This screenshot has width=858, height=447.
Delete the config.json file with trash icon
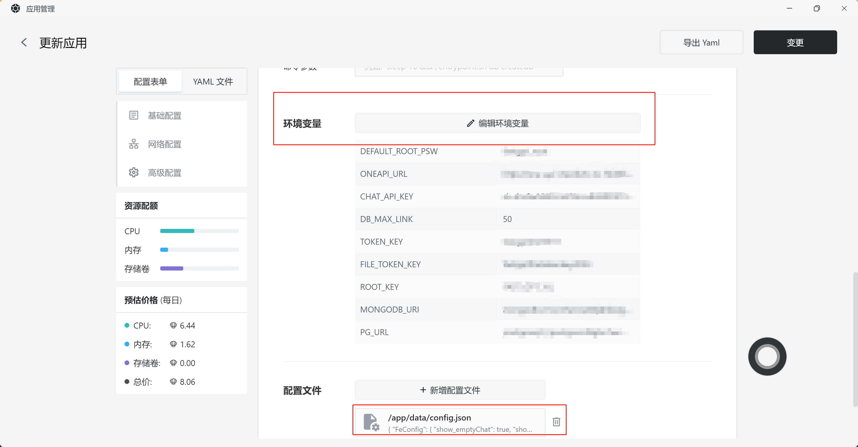(x=556, y=422)
